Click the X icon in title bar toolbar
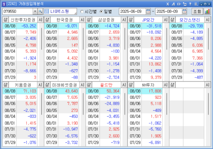 coord(168,4)
